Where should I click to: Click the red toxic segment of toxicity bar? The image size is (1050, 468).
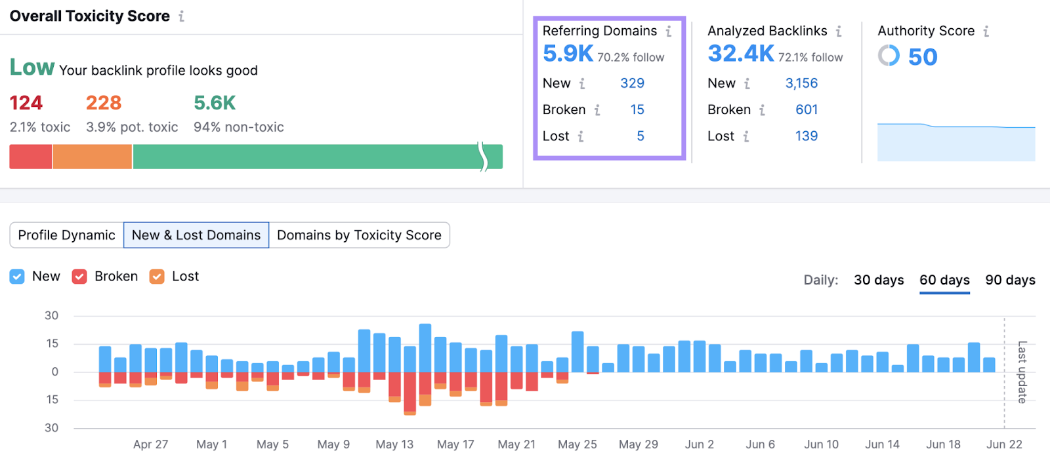31,157
